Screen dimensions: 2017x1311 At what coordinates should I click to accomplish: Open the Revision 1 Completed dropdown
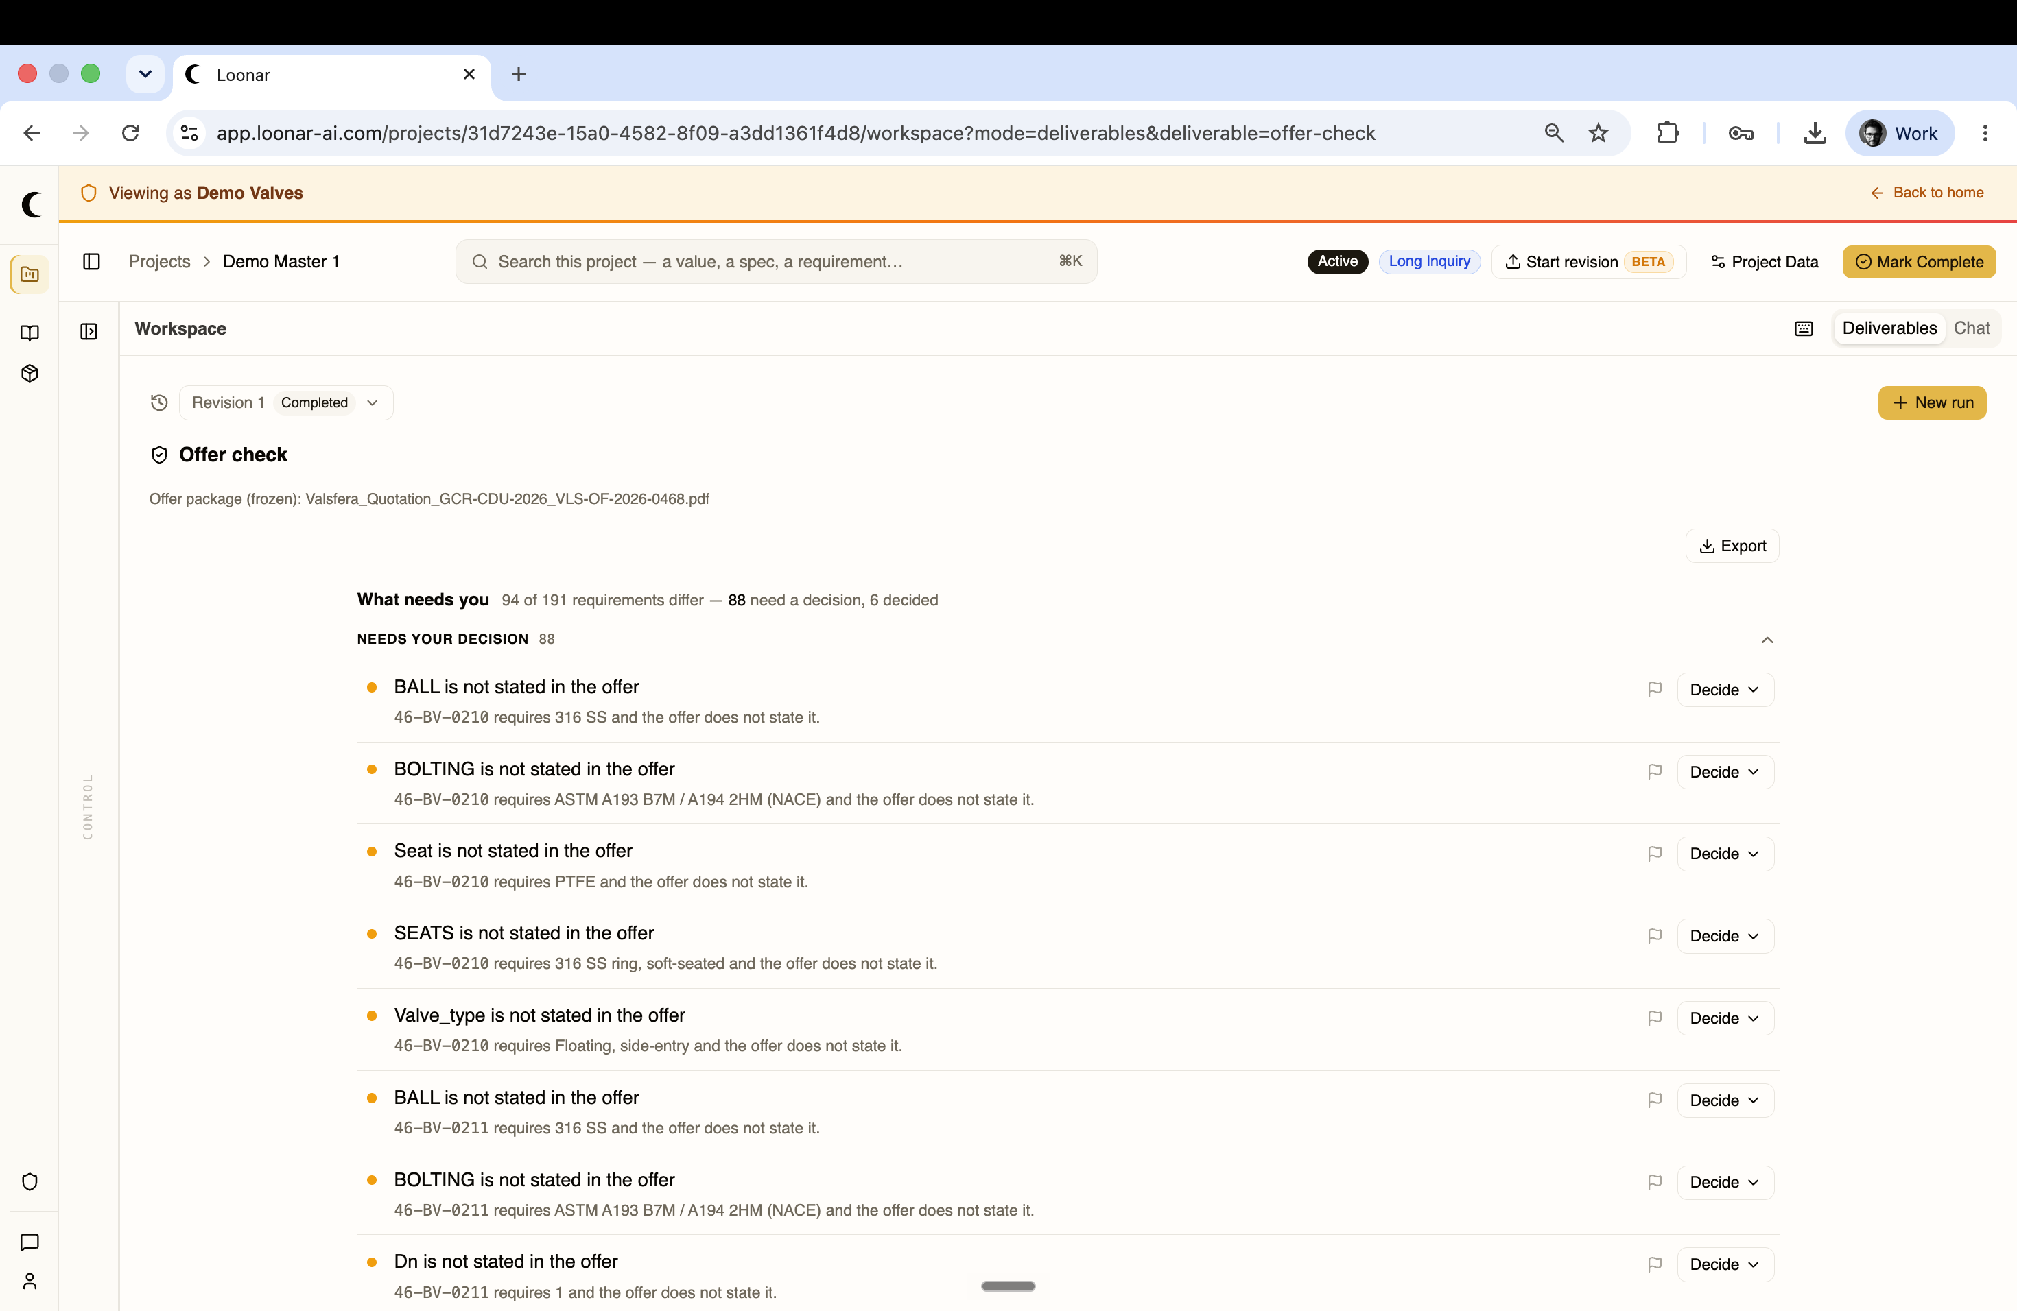pyautogui.click(x=285, y=402)
